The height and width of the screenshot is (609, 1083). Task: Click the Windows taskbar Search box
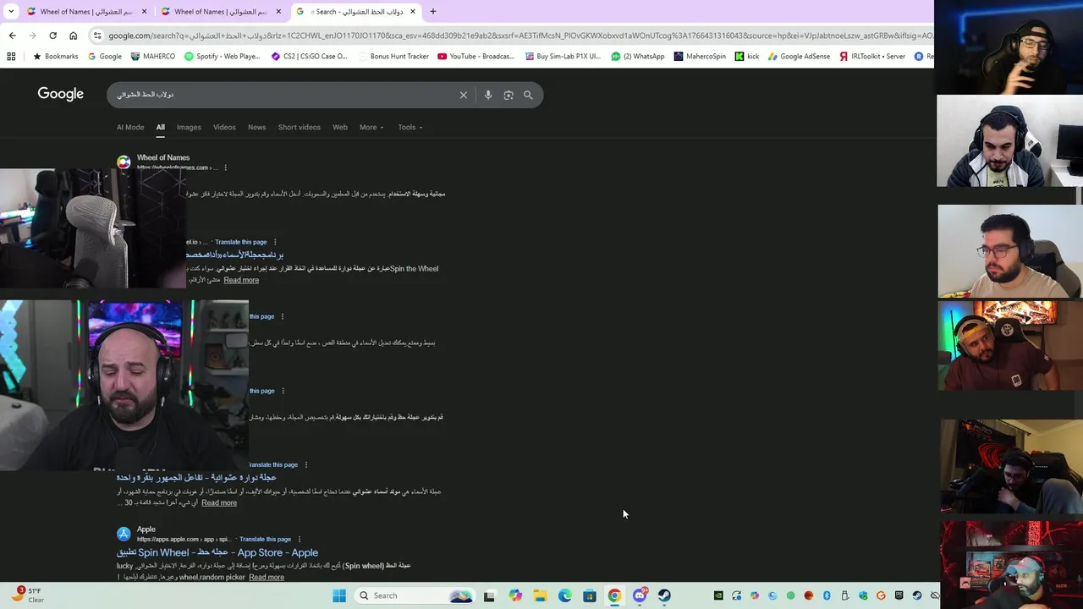414,595
